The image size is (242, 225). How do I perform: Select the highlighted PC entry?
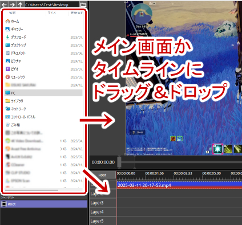click(x=43, y=93)
